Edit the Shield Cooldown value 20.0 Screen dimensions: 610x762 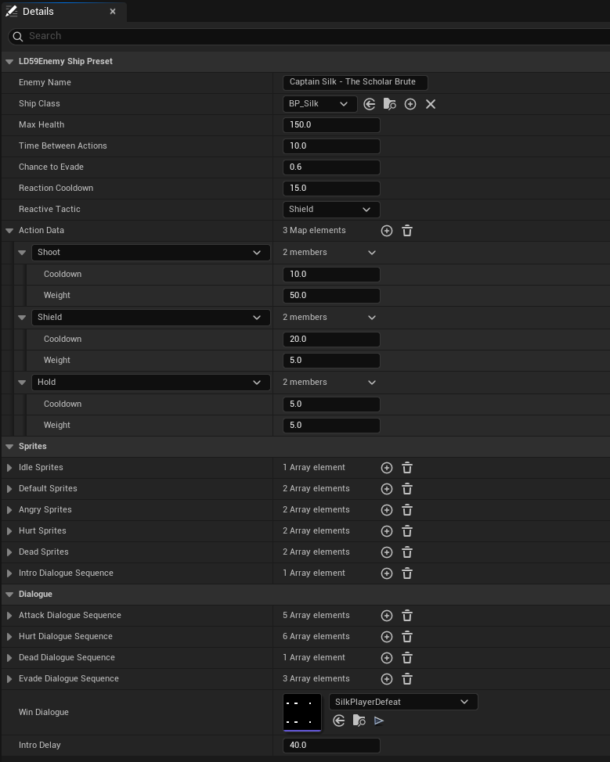[331, 340]
